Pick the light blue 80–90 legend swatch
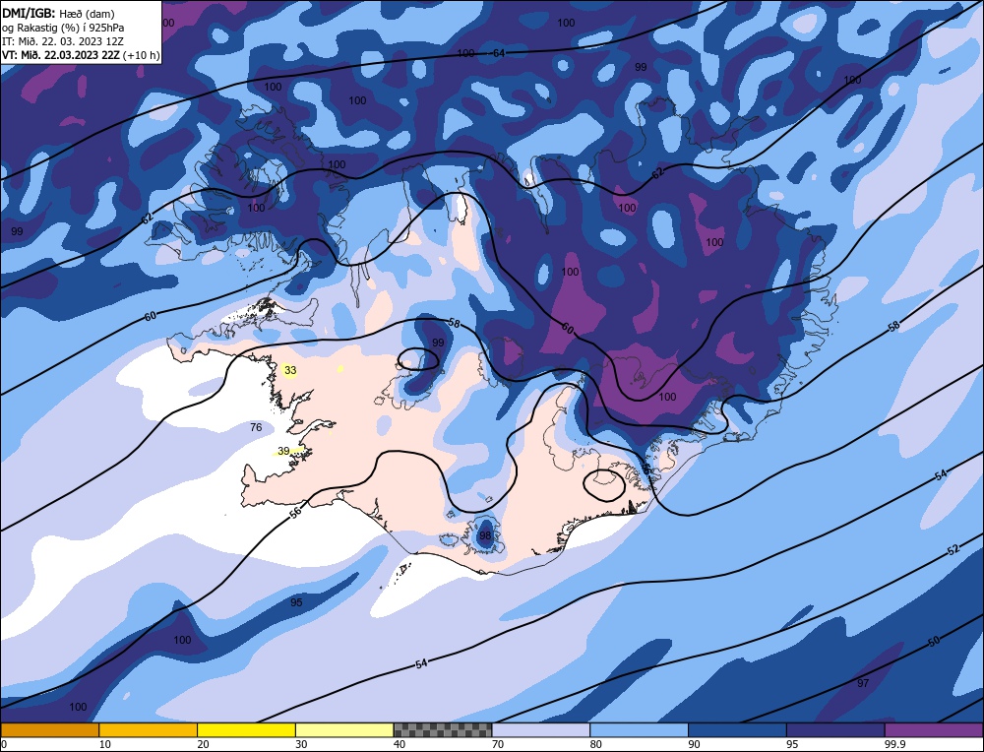The width and height of the screenshot is (984, 752). pos(639,729)
